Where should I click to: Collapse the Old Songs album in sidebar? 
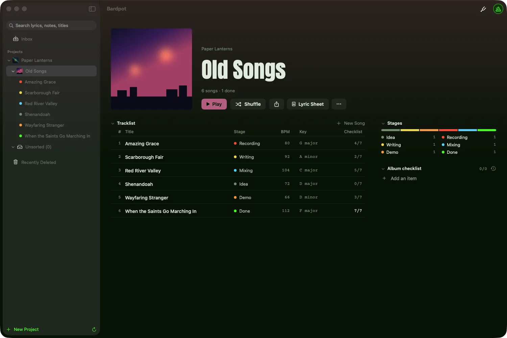pyautogui.click(x=13, y=71)
